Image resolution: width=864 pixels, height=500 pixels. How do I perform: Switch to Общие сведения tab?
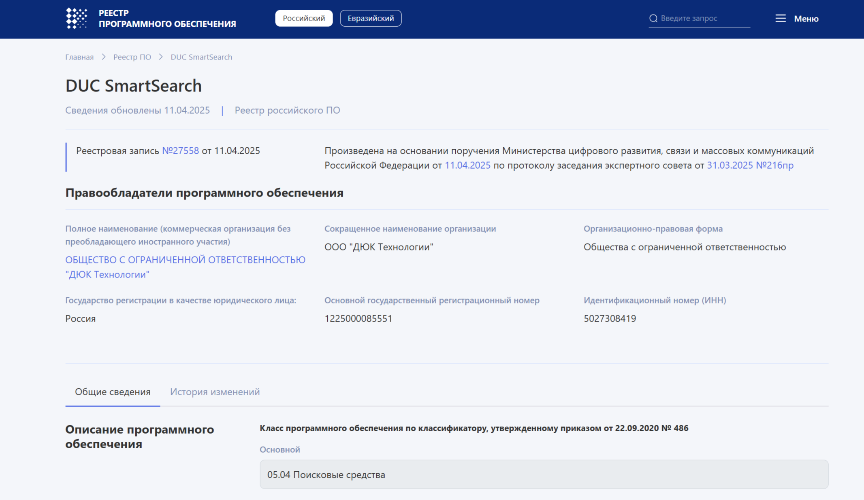(x=113, y=392)
